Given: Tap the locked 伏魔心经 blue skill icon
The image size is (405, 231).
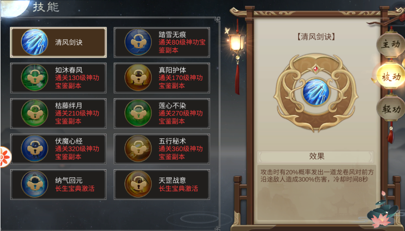Looking at the screenshot, I should [x=35, y=149].
